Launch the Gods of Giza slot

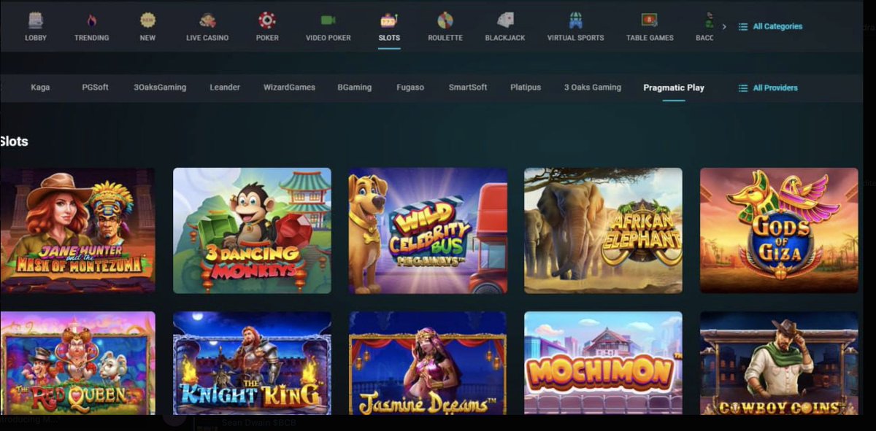tap(779, 230)
